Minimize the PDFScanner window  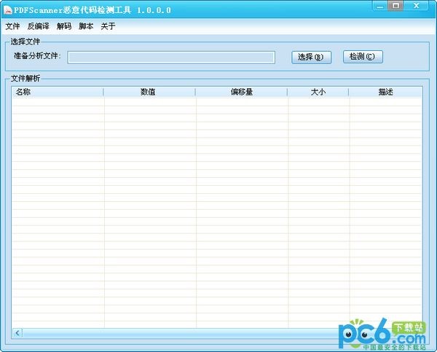pyautogui.click(x=380, y=6)
